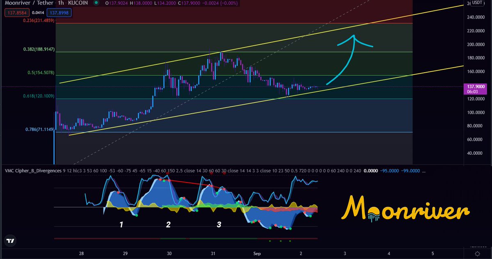Viewport: 492px width, 259px height.
Task: Click the Sep month label on time axis
Action: coord(257,253)
